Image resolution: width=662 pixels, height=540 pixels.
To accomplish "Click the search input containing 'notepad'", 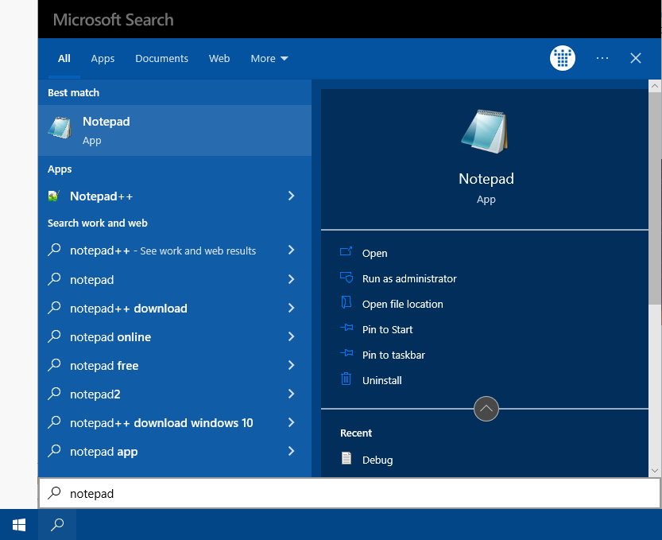I will (x=350, y=493).
